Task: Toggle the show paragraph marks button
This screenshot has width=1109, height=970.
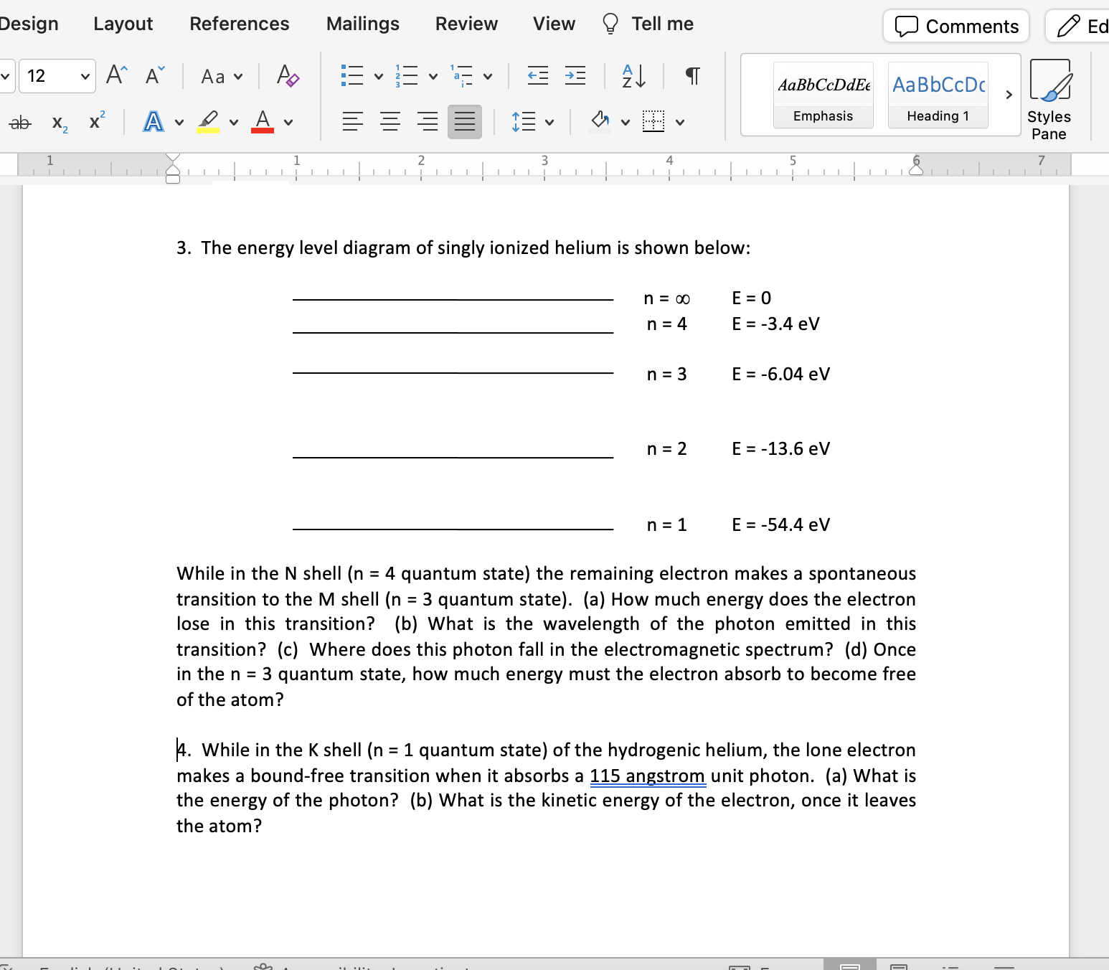Action: point(692,75)
